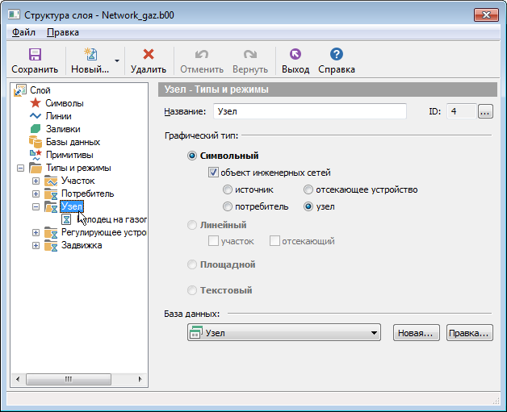The width and height of the screenshot is (507, 412).
Task: Click the red Удалить delete icon
Action: [x=148, y=55]
